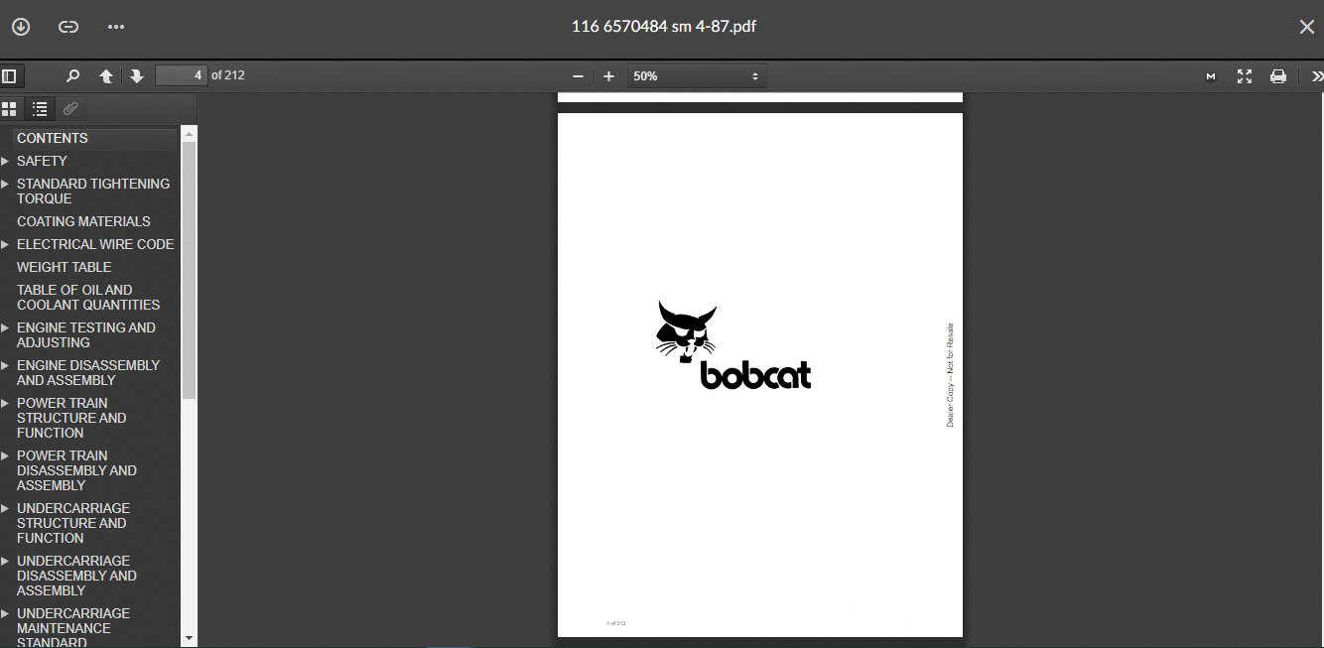Open COATING MATERIALS outline link
This screenshot has height=648, width=1324.
tap(83, 221)
